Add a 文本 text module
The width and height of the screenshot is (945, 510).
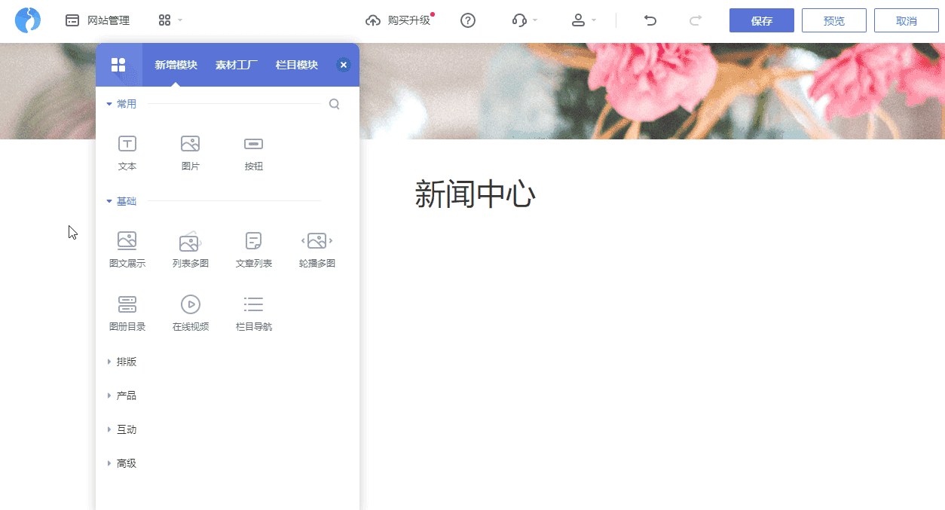tap(127, 153)
